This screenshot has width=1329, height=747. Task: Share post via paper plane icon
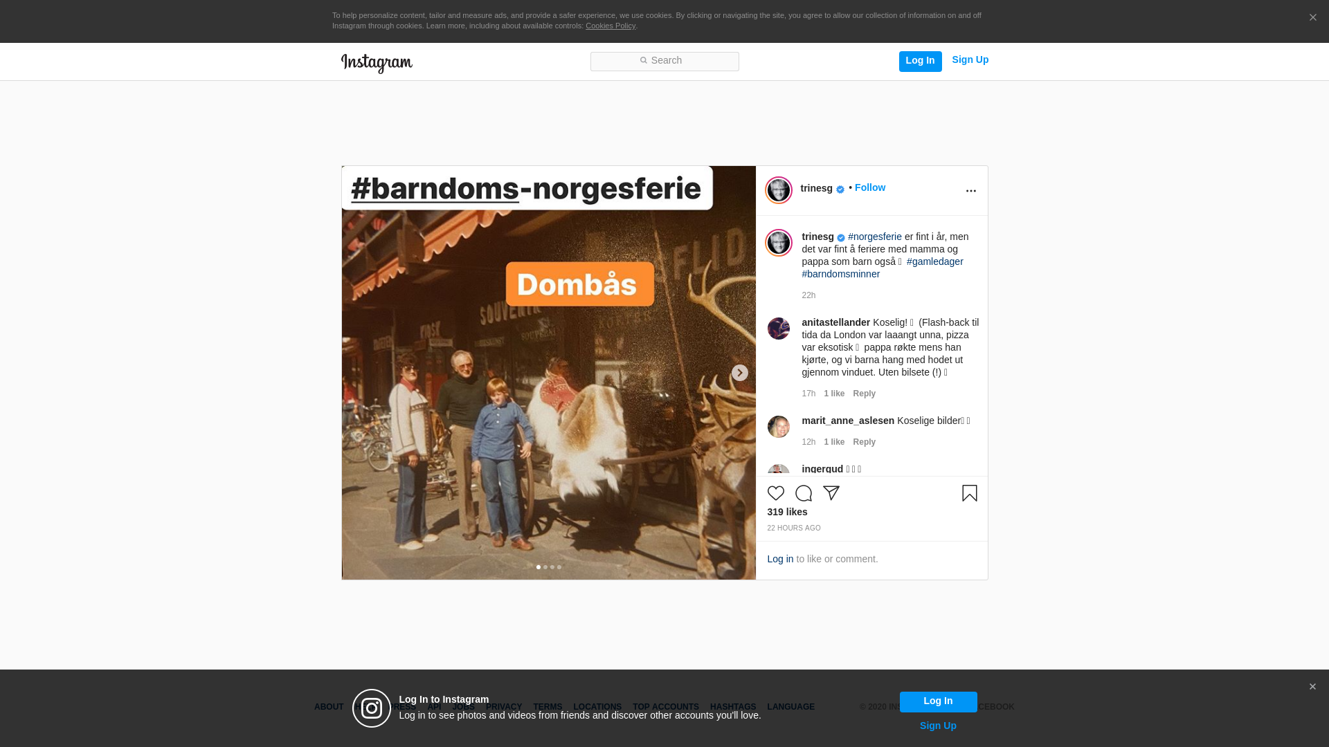(831, 493)
